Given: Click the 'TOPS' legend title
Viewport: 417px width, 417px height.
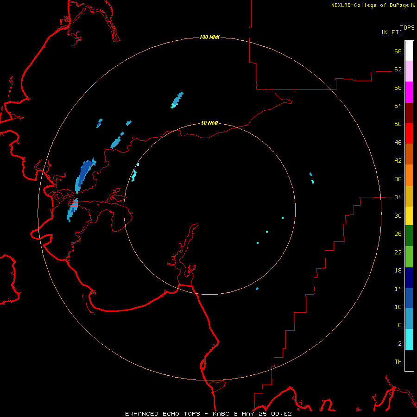Looking at the screenshot, I should (407, 27).
